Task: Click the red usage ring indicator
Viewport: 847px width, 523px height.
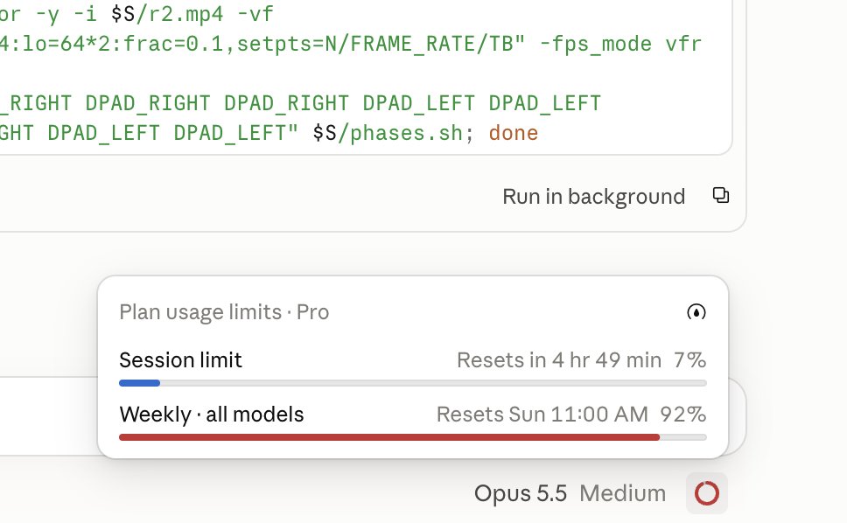Action: click(x=706, y=493)
